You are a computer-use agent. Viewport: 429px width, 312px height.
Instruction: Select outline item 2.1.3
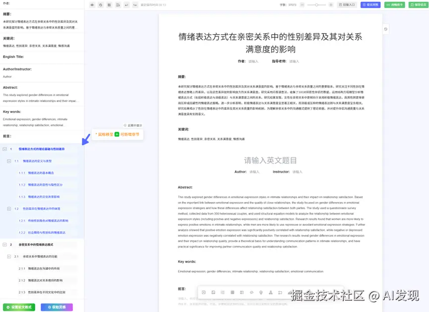[x=42, y=292]
